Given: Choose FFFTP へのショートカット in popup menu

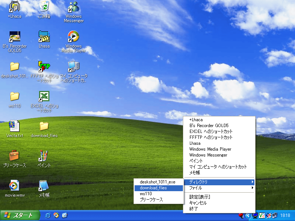Looking at the screenshot, I should coord(219,137).
